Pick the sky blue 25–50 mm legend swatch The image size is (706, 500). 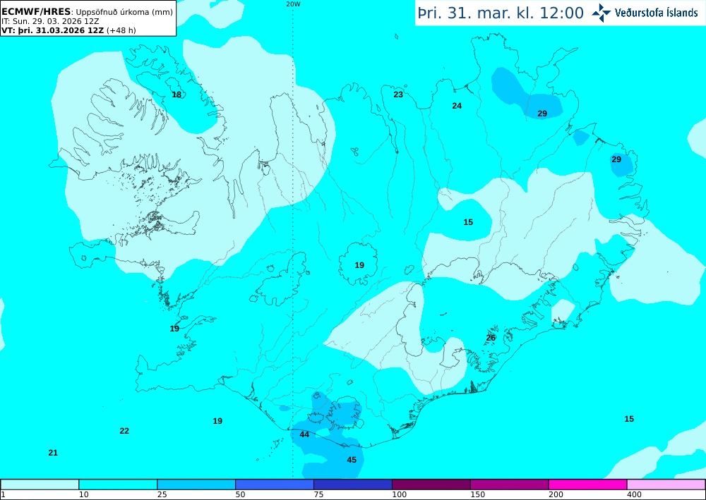click(196, 484)
